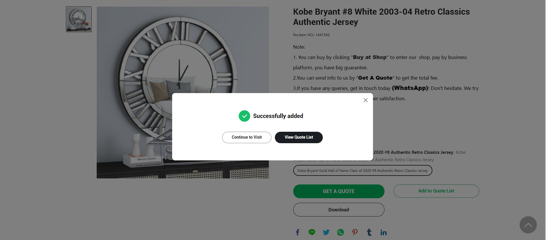Select the mirrored clock thumbnail

[79, 19]
